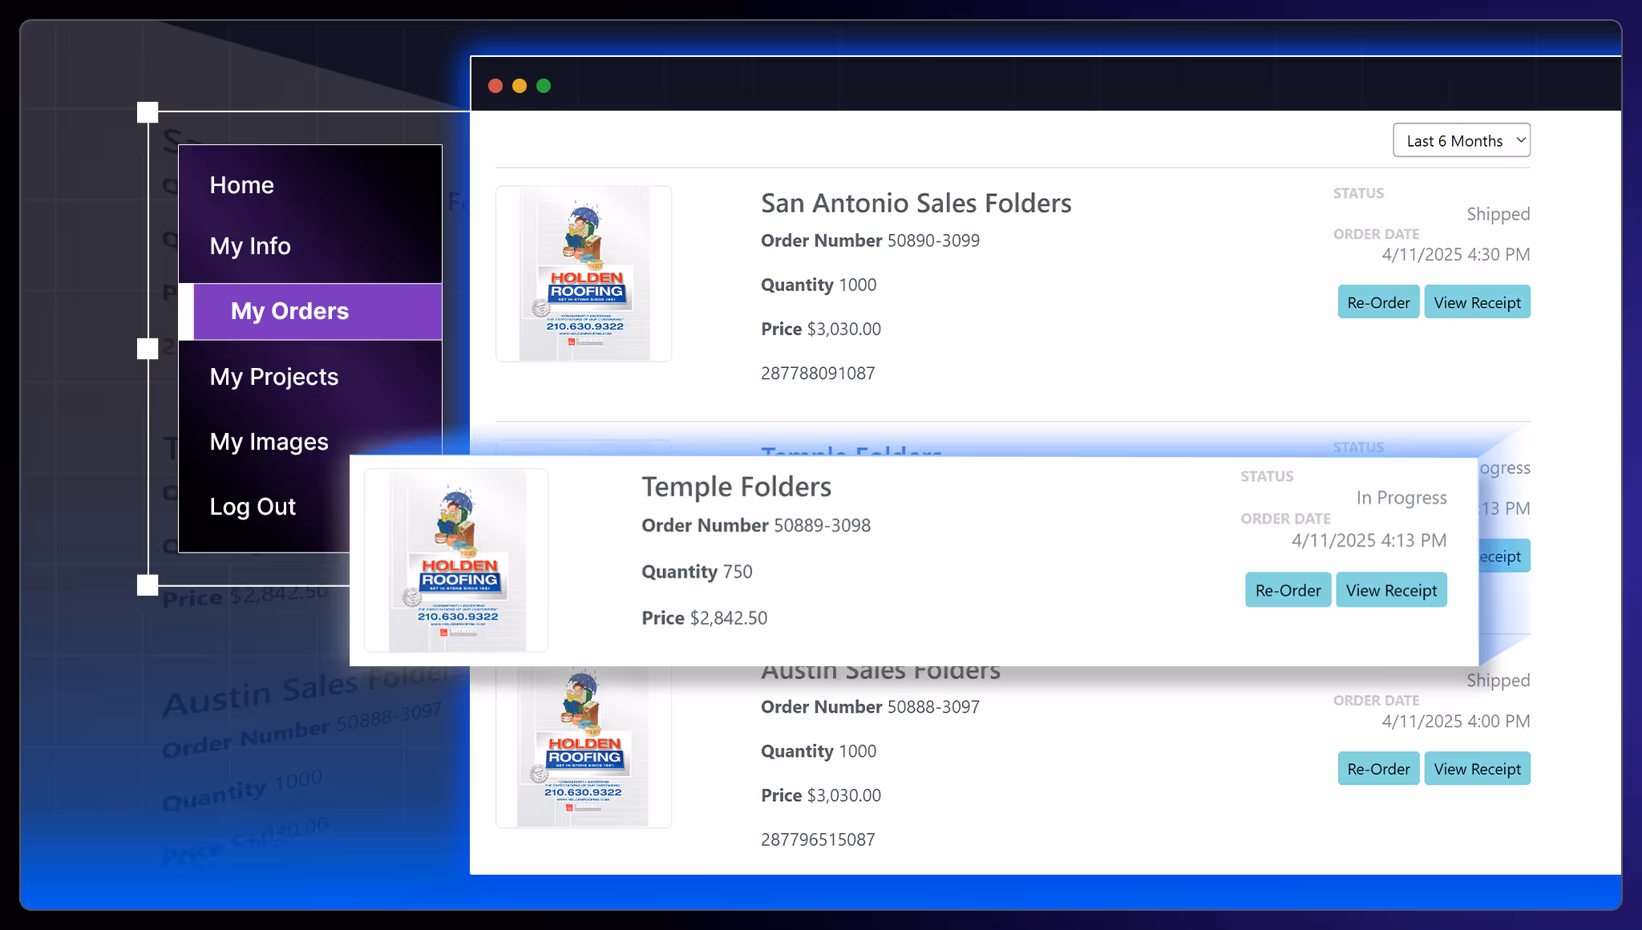Select order date 4/11/2025 4:13 PM
This screenshot has height=930, width=1642.
click(1369, 540)
